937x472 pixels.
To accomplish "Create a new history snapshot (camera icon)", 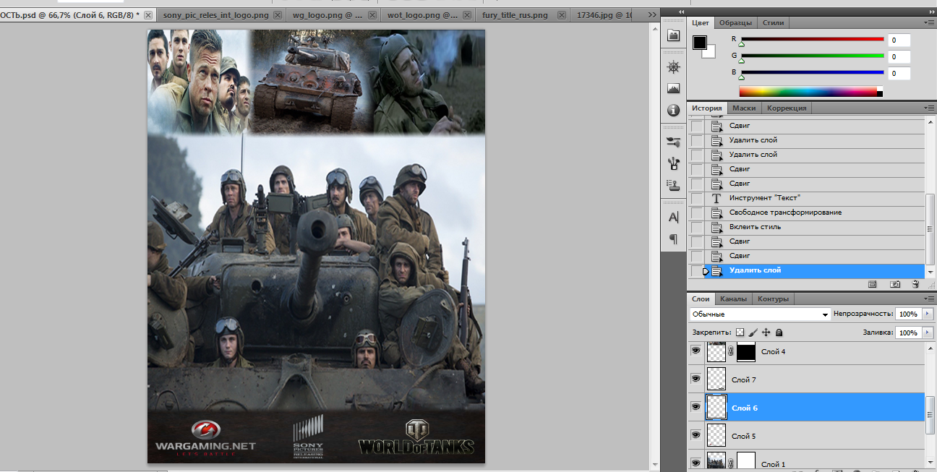I will [895, 285].
